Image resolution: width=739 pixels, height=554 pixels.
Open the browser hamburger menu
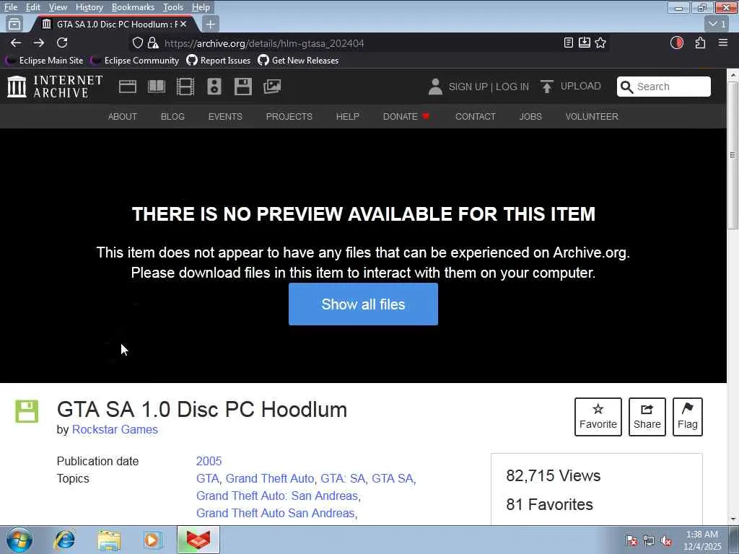723,43
